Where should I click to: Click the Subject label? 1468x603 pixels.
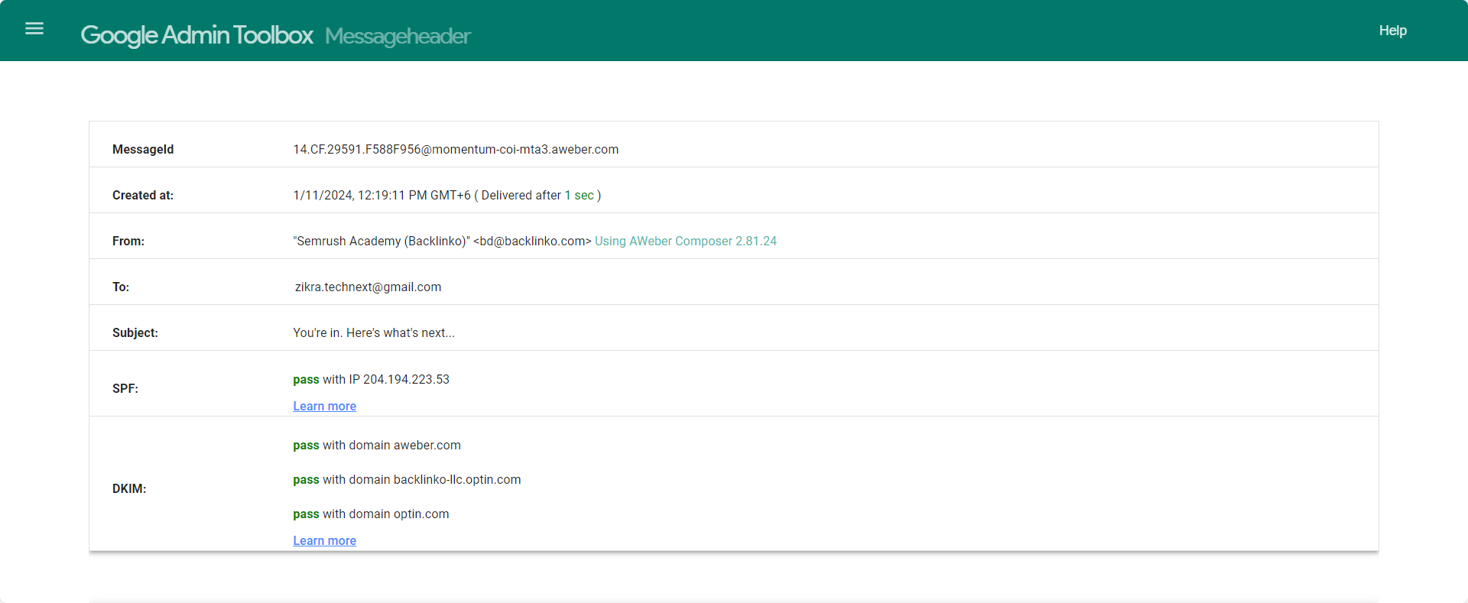coord(135,332)
